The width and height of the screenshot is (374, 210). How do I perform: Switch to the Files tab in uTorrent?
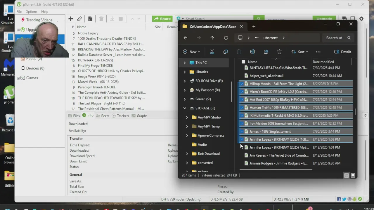(x=74, y=116)
